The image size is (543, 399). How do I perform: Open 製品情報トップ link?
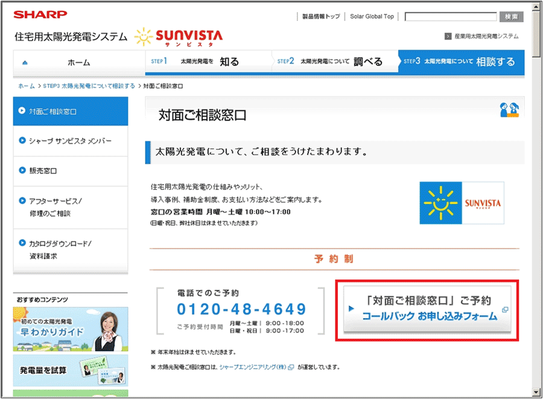pyautogui.click(x=321, y=16)
